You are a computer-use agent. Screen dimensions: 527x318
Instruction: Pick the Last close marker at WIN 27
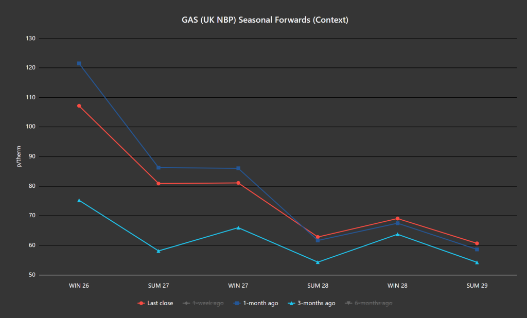[238, 183]
